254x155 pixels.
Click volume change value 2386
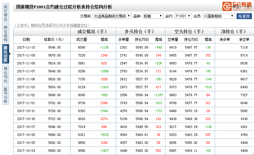point(104,103)
